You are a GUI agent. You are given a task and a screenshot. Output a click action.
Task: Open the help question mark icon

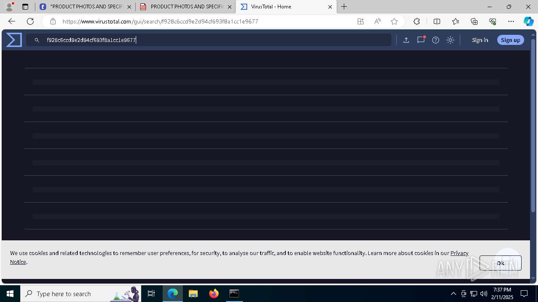pos(435,40)
